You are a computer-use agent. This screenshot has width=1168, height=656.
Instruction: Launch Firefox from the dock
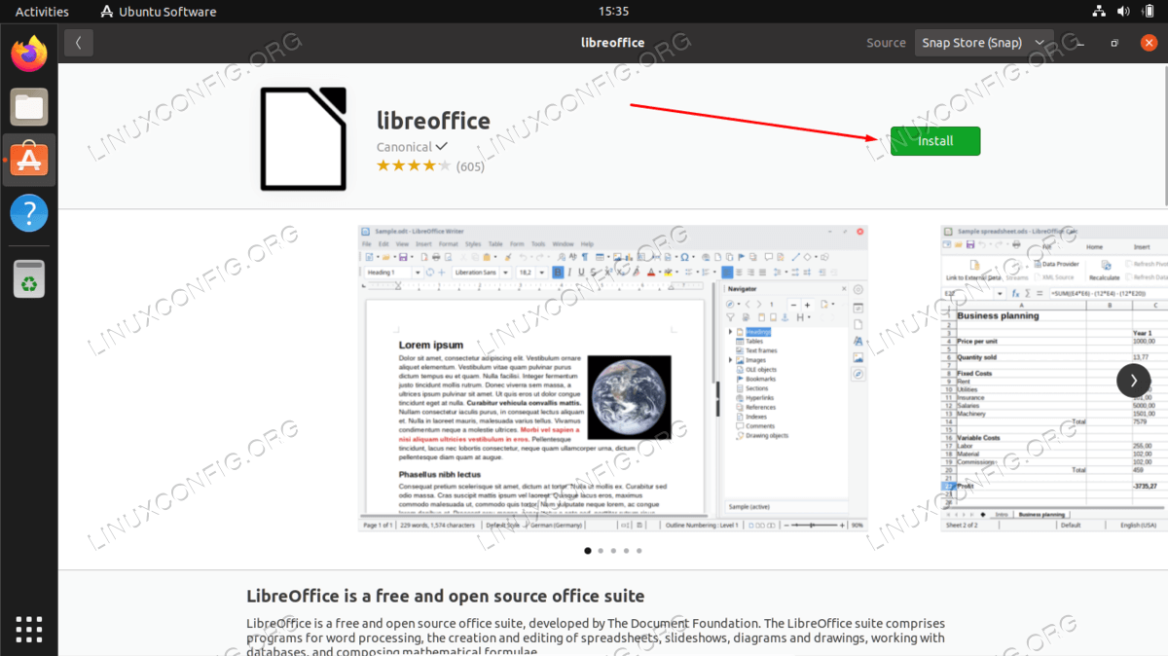(29, 54)
